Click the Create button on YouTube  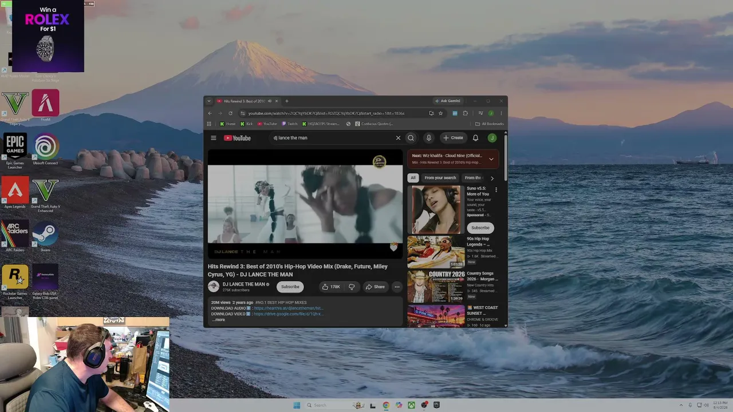click(x=453, y=138)
